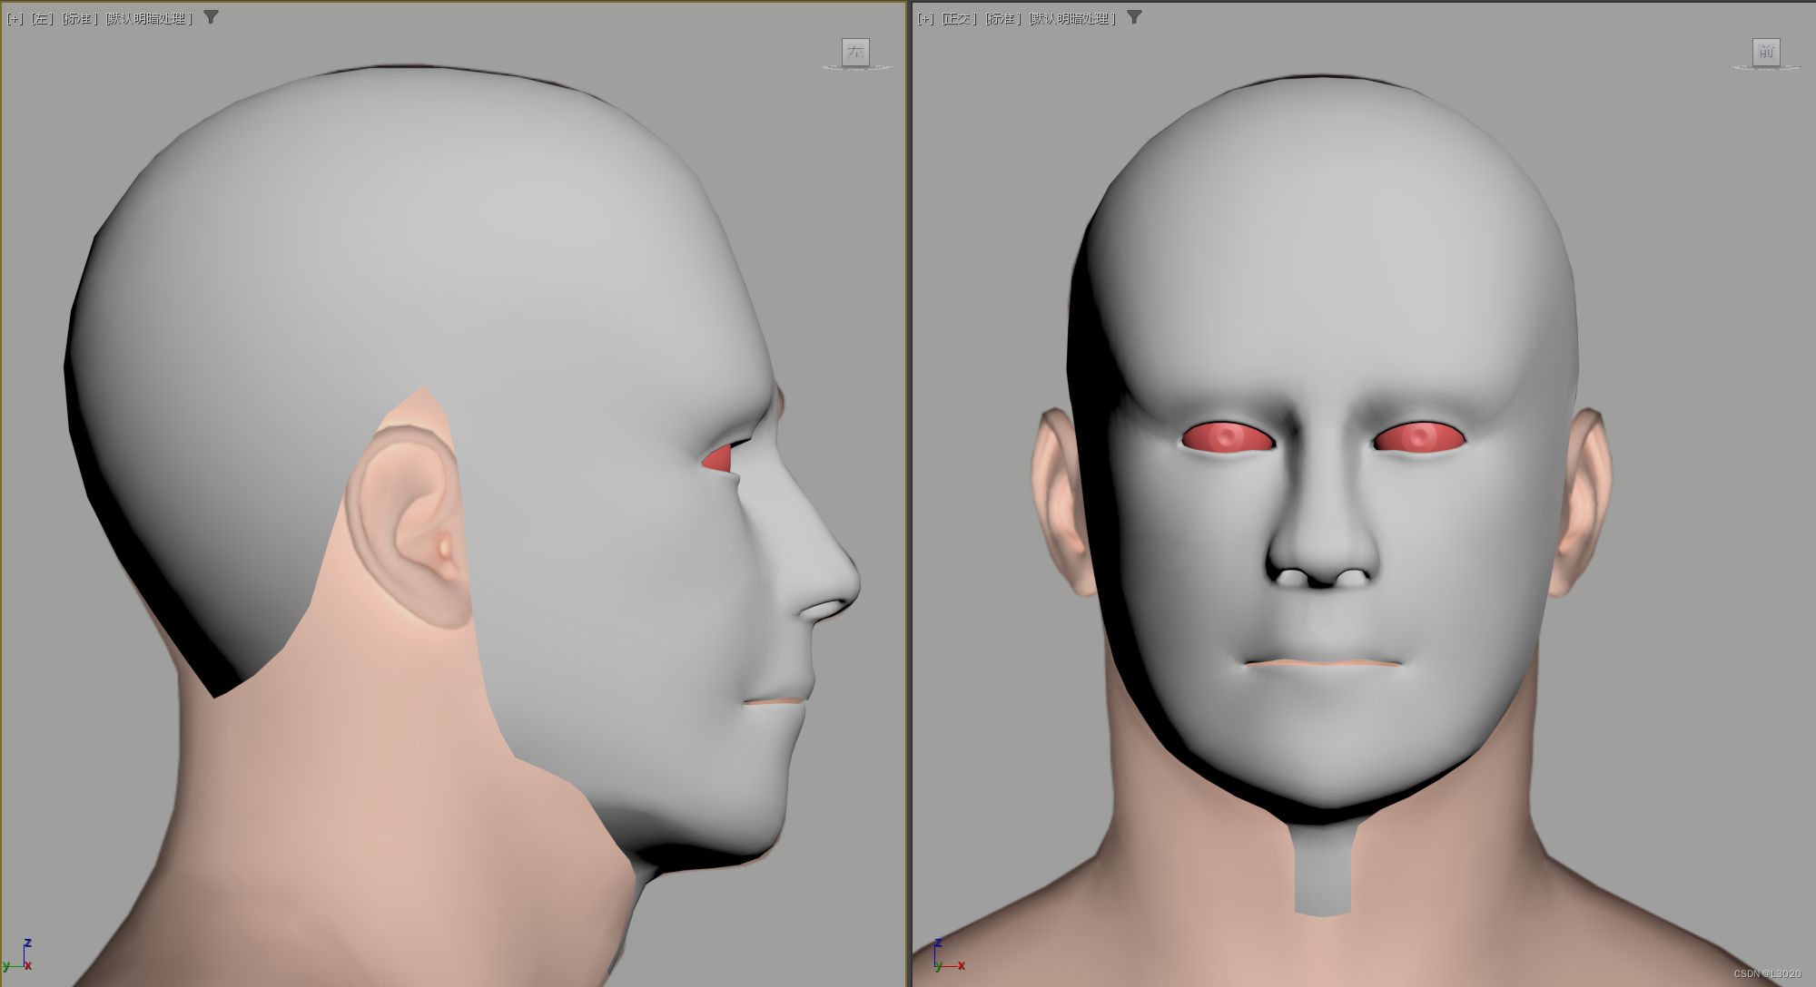Open the [+] general menu of left viewport
1816x987 pixels.
[15, 18]
